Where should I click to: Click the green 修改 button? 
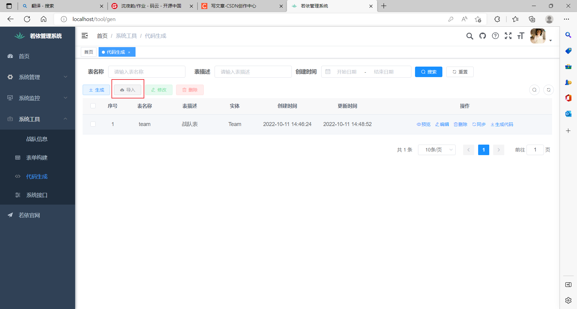pos(159,90)
